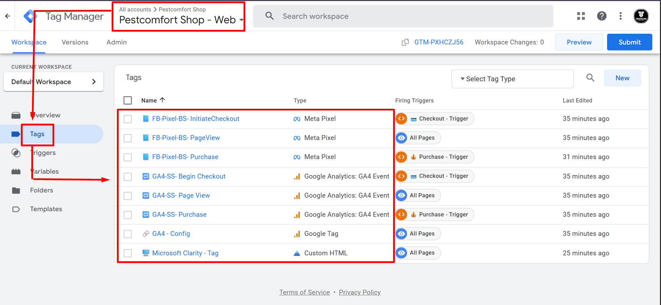
Task: Click the Folders folder icon in sidebar
Action: point(16,190)
